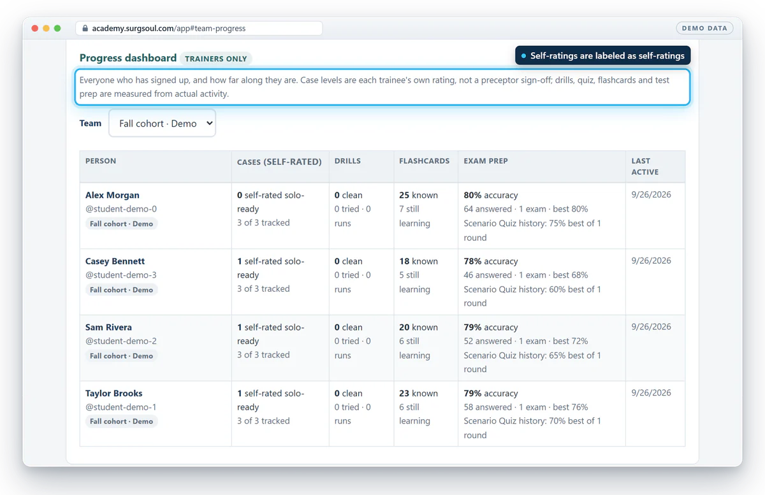Click the DEMO DATA badge

point(704,28)
